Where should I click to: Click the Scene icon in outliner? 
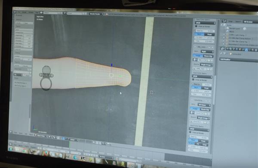point(225,25)
